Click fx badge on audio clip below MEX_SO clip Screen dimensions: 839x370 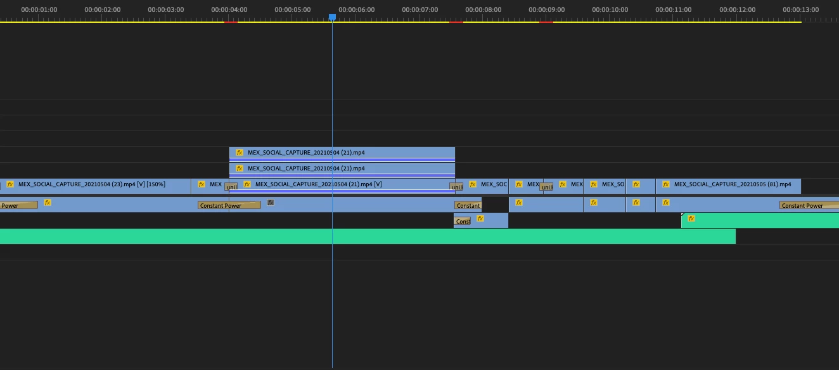[594, 203]
